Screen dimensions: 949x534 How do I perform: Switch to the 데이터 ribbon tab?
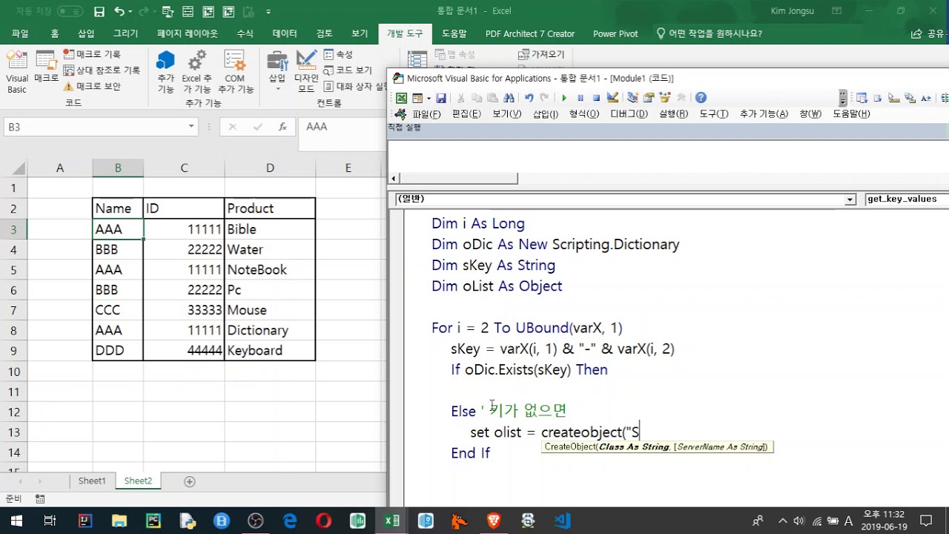click(x=285, y=34)
